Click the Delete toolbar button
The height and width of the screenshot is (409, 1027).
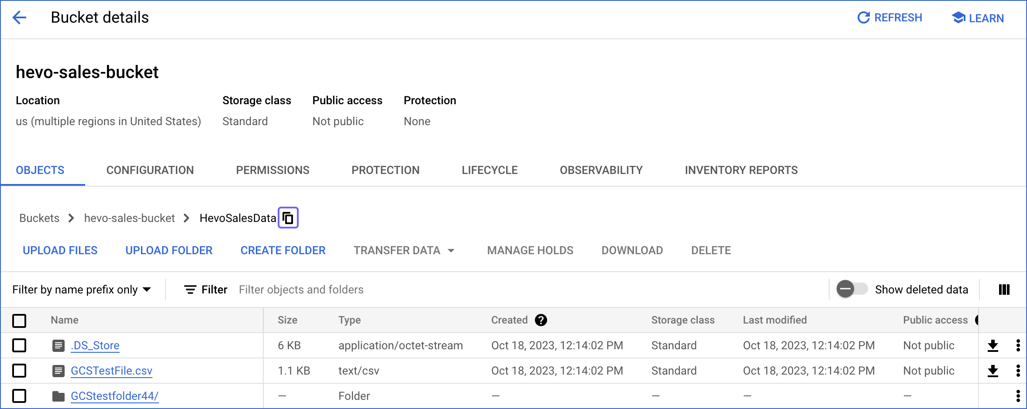[711, 250]
